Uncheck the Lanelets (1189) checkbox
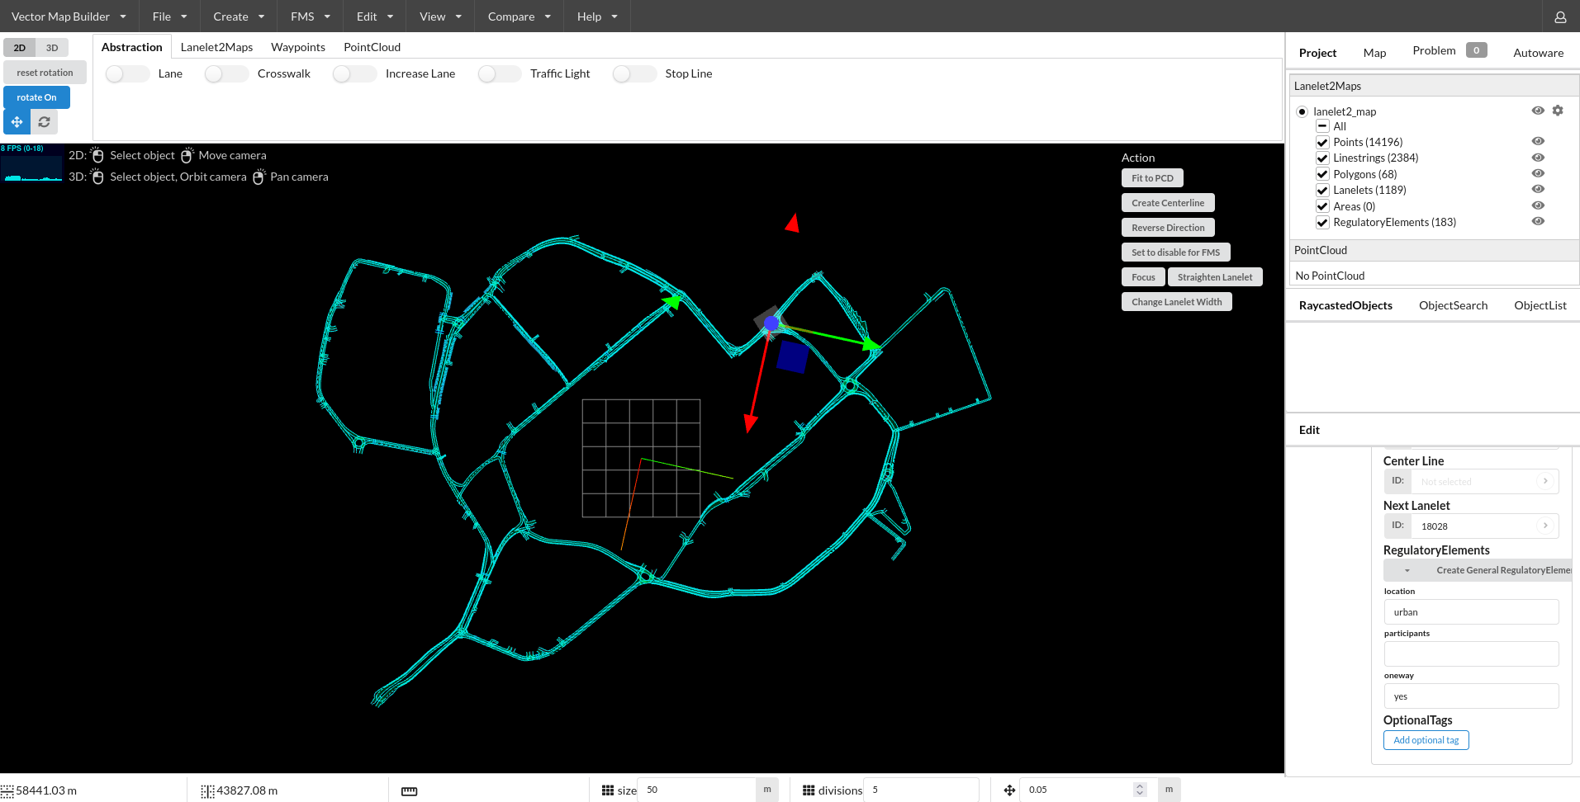This screenshot has height=802, width=1580. (x=1322, y=191)
